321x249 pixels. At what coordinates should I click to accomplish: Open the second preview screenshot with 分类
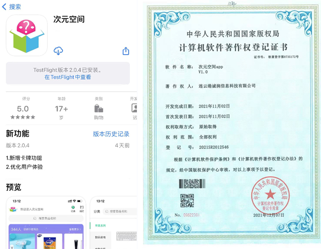pos(113,222)
